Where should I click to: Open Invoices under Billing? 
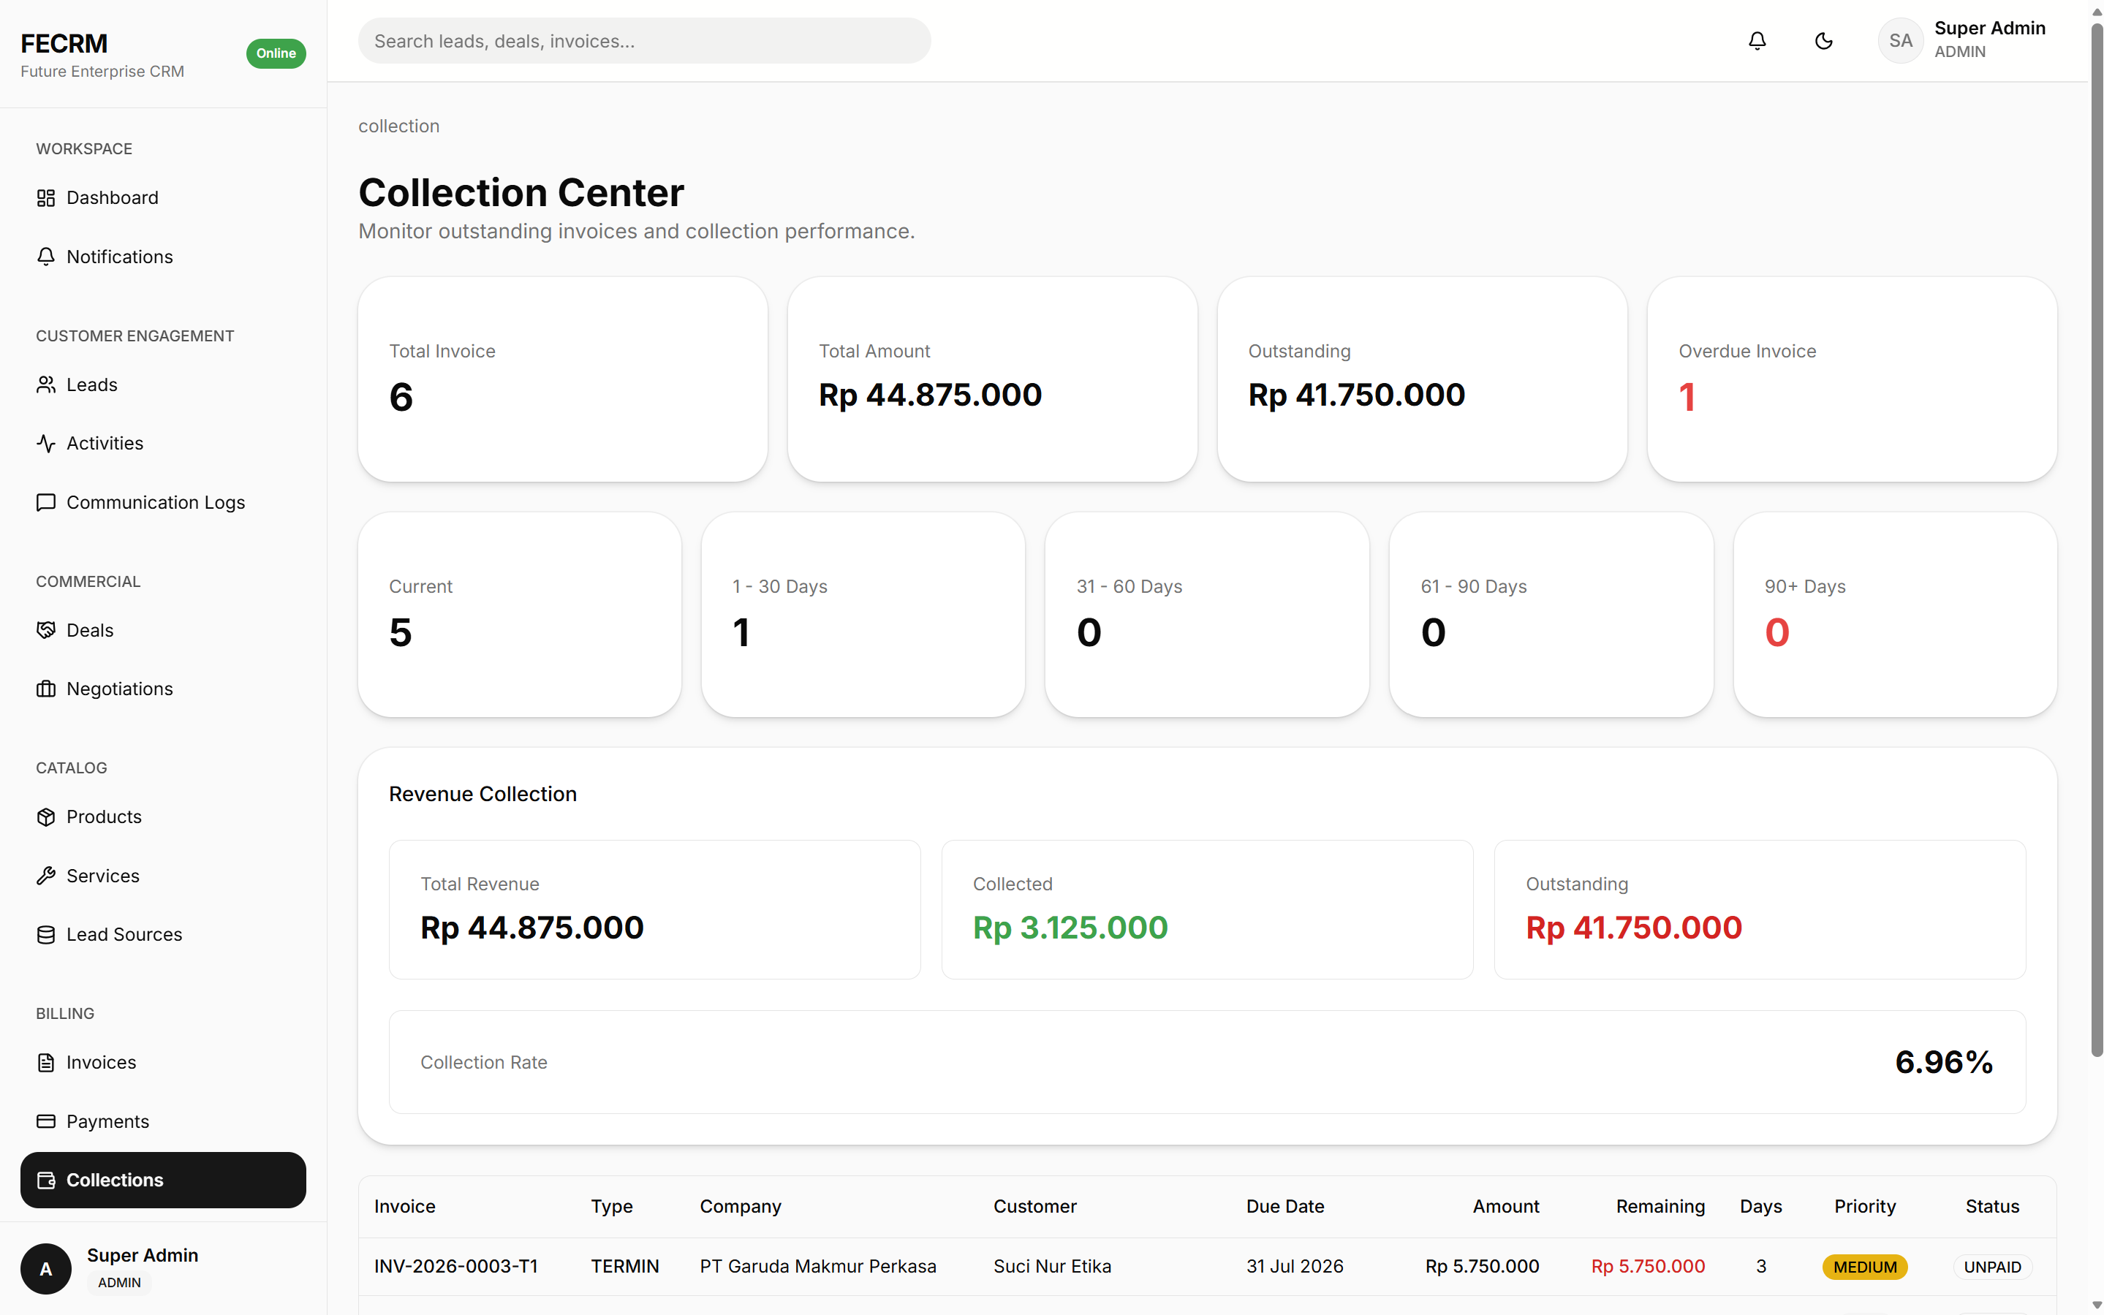coord(164,1062)
